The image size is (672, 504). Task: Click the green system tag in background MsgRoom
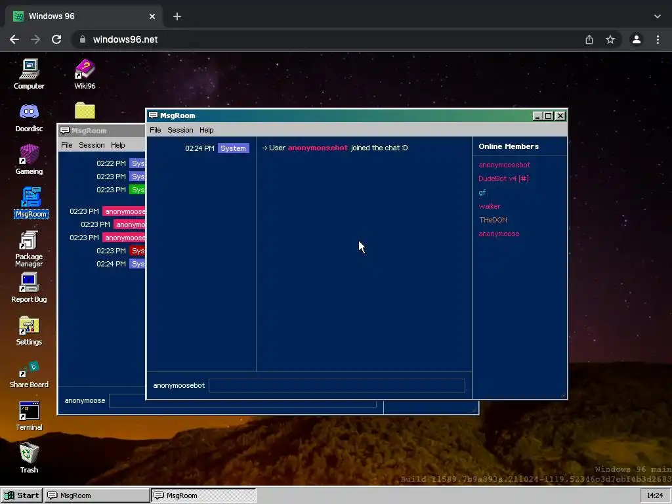tap(138, 190)
